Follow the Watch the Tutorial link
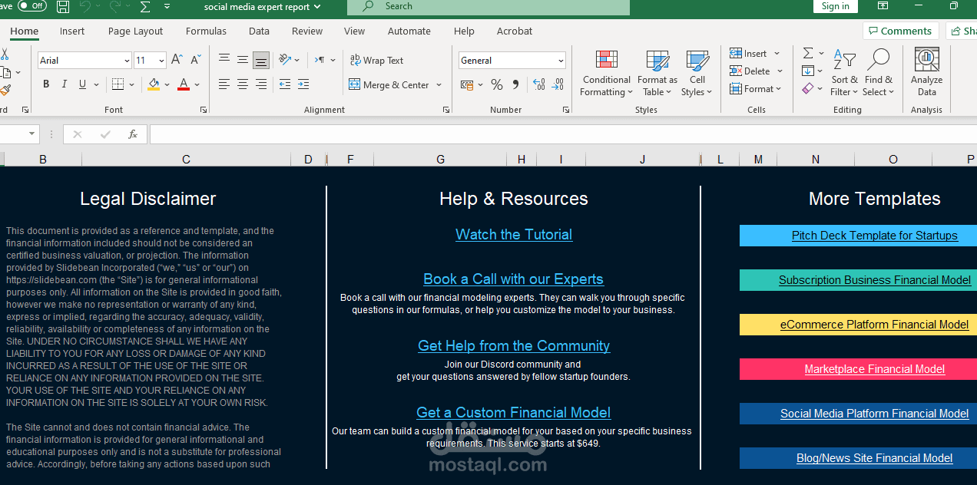Viewport: 977px width, 485px height. (x=514, y=235)
